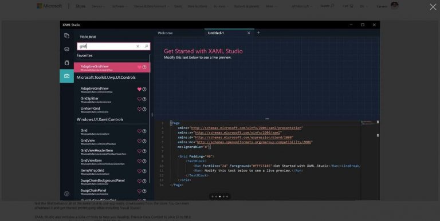Viewport: 440px width, 221px height.
Task: Favorite the Grid control
Action: pos(139,131)
